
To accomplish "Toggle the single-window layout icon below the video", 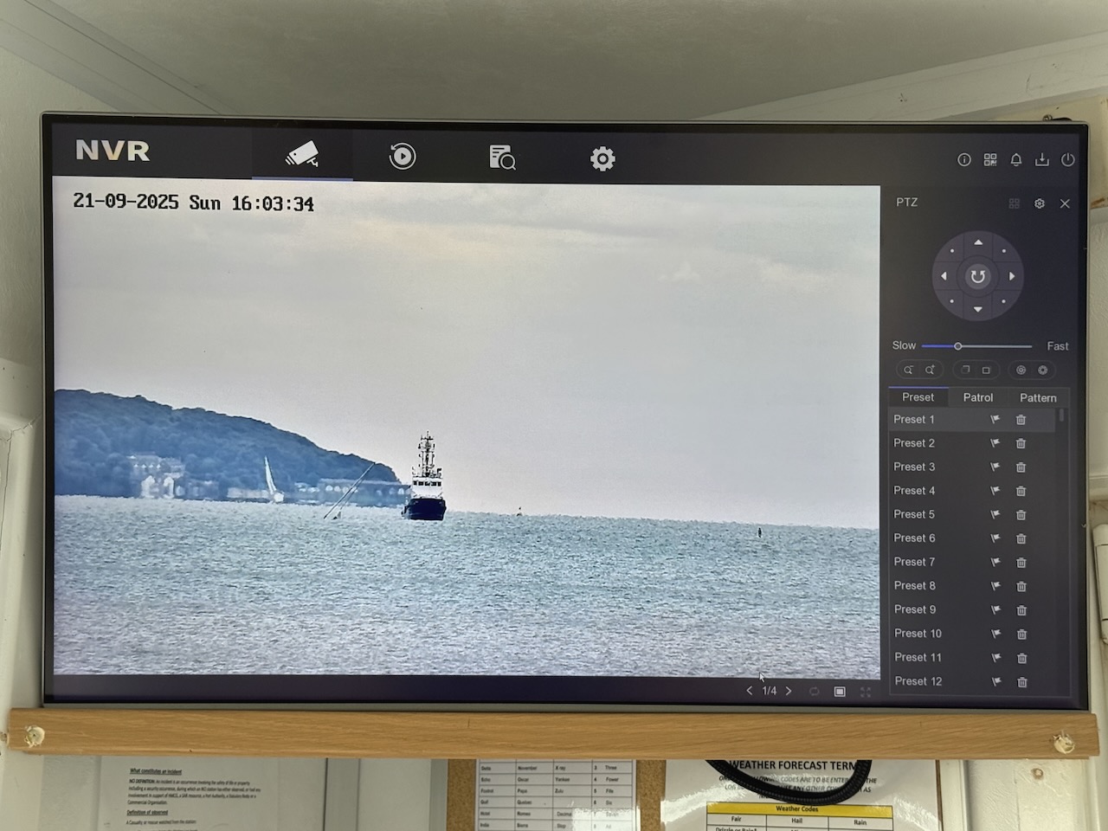I will [840, 692].
